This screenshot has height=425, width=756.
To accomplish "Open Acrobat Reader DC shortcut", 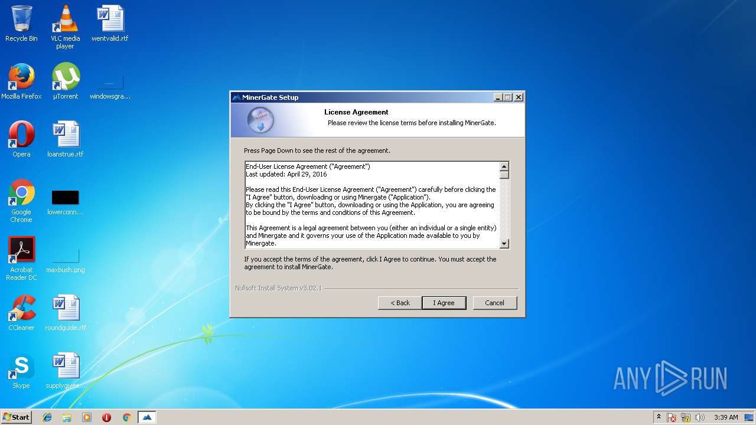I will [x=21, y=259].
